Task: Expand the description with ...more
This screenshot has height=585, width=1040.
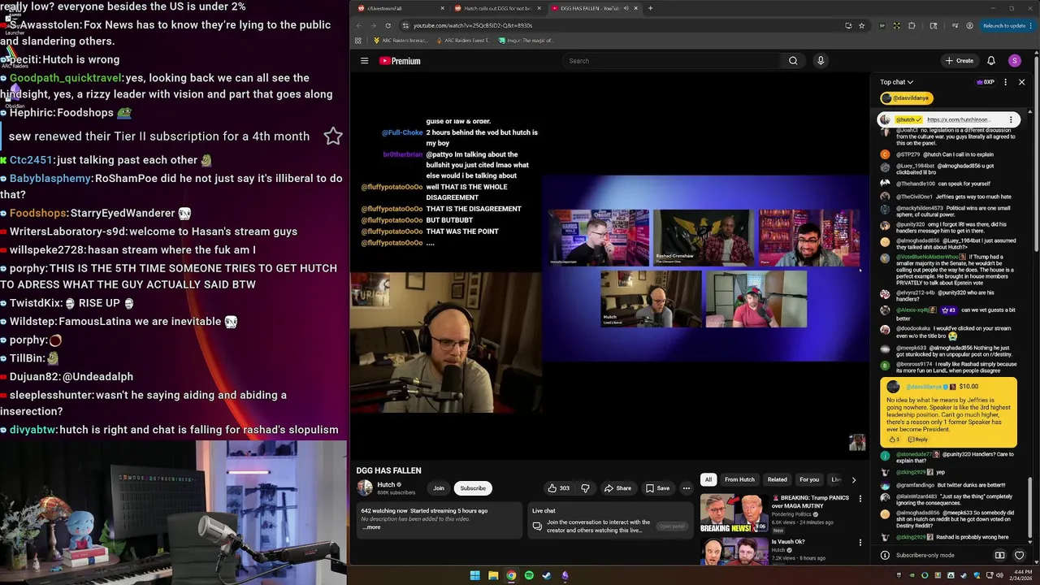Action: (371, 527)
